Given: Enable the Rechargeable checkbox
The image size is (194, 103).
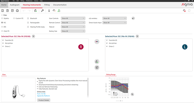Looking at the screenshot, I should pyautogui.click(x=28, y=23).
